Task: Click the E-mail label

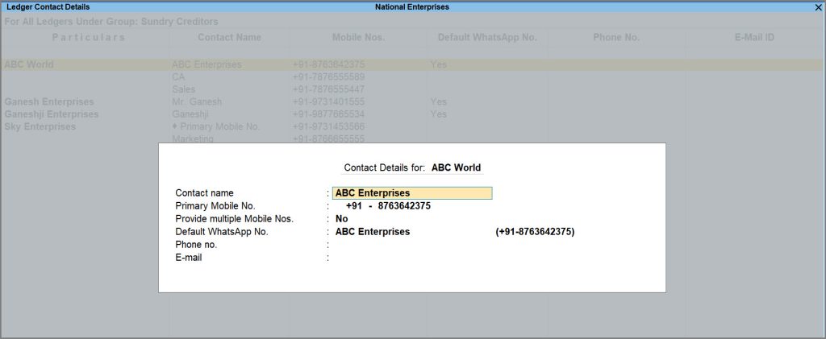Action: tap(189, 258)
